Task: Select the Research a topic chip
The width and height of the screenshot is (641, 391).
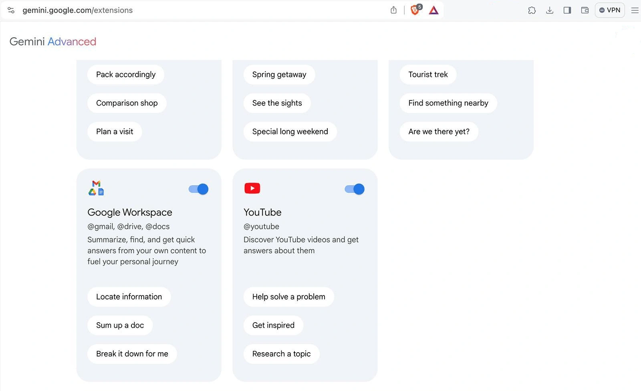Action: (x=281, y=354)
